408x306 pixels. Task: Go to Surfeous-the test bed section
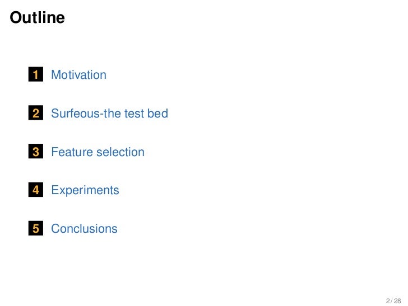point(109,114)
